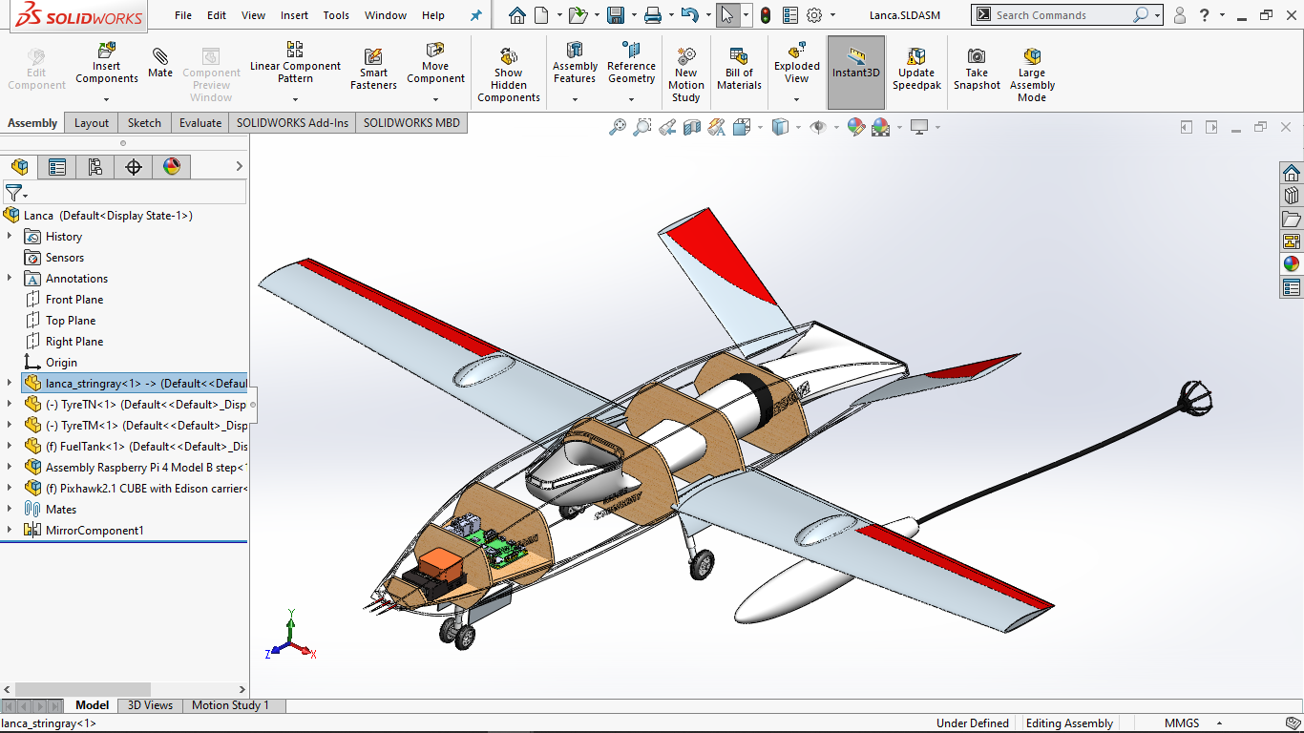The width and height of the screenshot is (1304, 733).
Task: Expand the lanca_stringray<1> tree node
Action: [10, 384]
